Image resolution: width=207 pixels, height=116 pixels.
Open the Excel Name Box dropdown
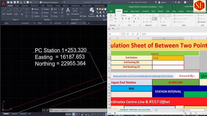click(120, 34)
